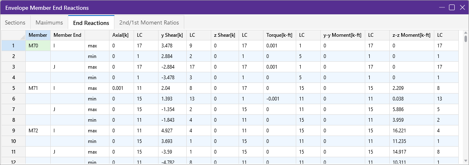Open the Maximums tab
This screenshot has height=165, width=469.
(x=49, y=22)
